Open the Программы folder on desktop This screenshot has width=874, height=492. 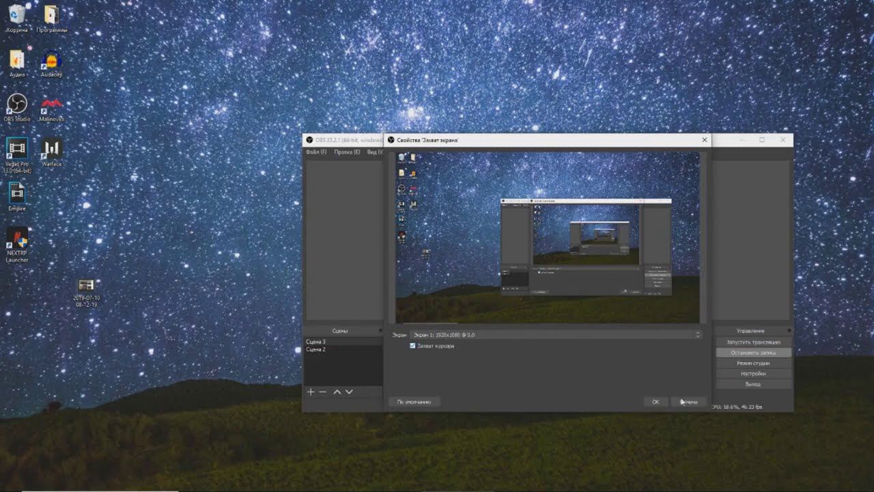click(x=52, y=17)
